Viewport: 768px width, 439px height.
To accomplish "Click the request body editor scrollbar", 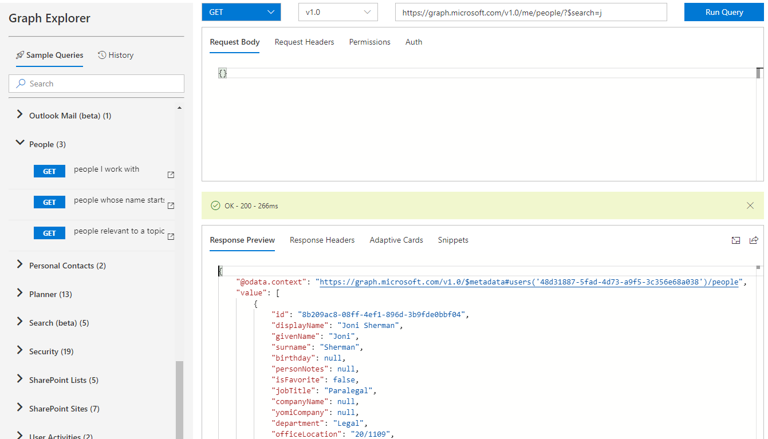I will [x=759, y=73].
